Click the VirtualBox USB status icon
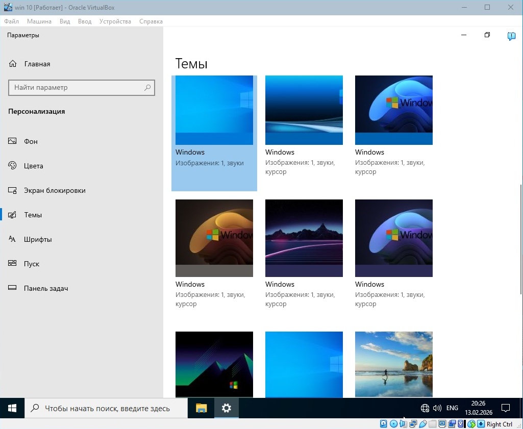Screen dimensions: 523x429 [x=423, y=424]
